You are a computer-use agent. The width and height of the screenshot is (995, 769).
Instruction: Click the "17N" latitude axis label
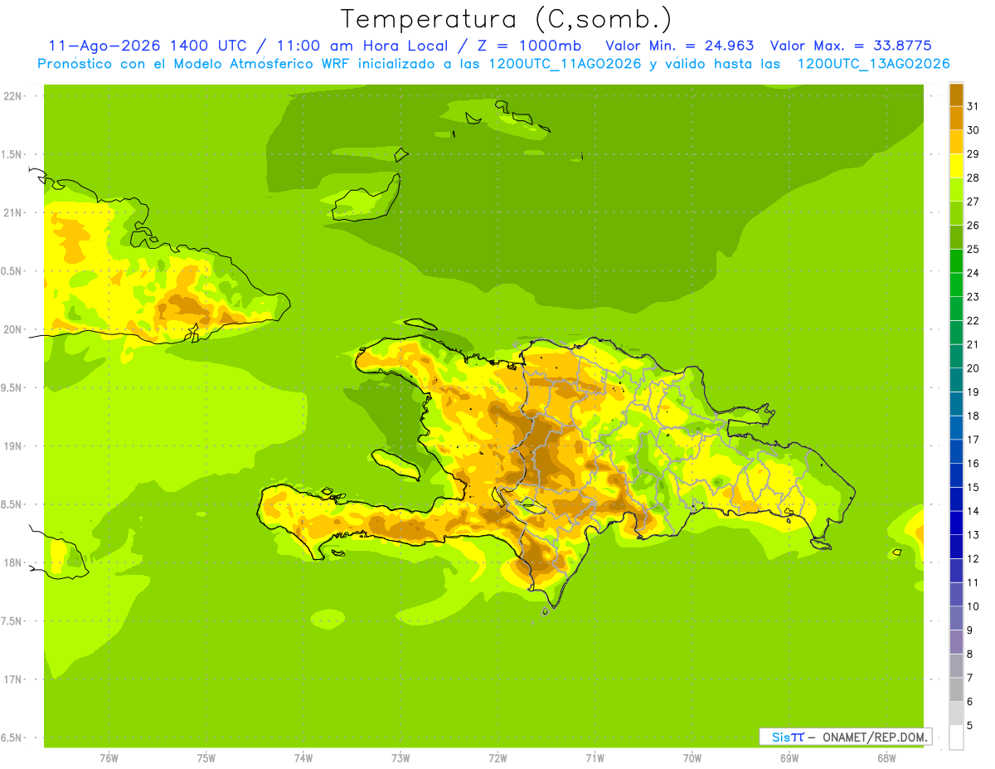coord(13,679)
